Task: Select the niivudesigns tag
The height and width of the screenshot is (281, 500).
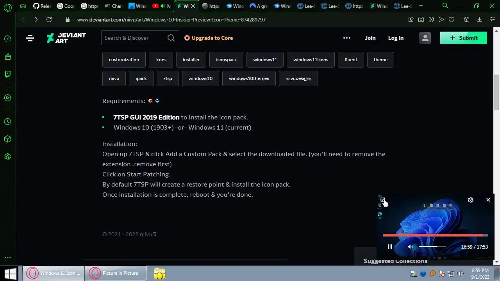Action: coord(298,78)
